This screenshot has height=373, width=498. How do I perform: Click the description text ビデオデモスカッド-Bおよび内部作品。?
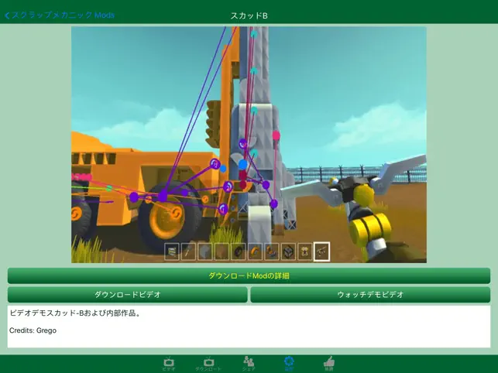[x=75, y=313]
